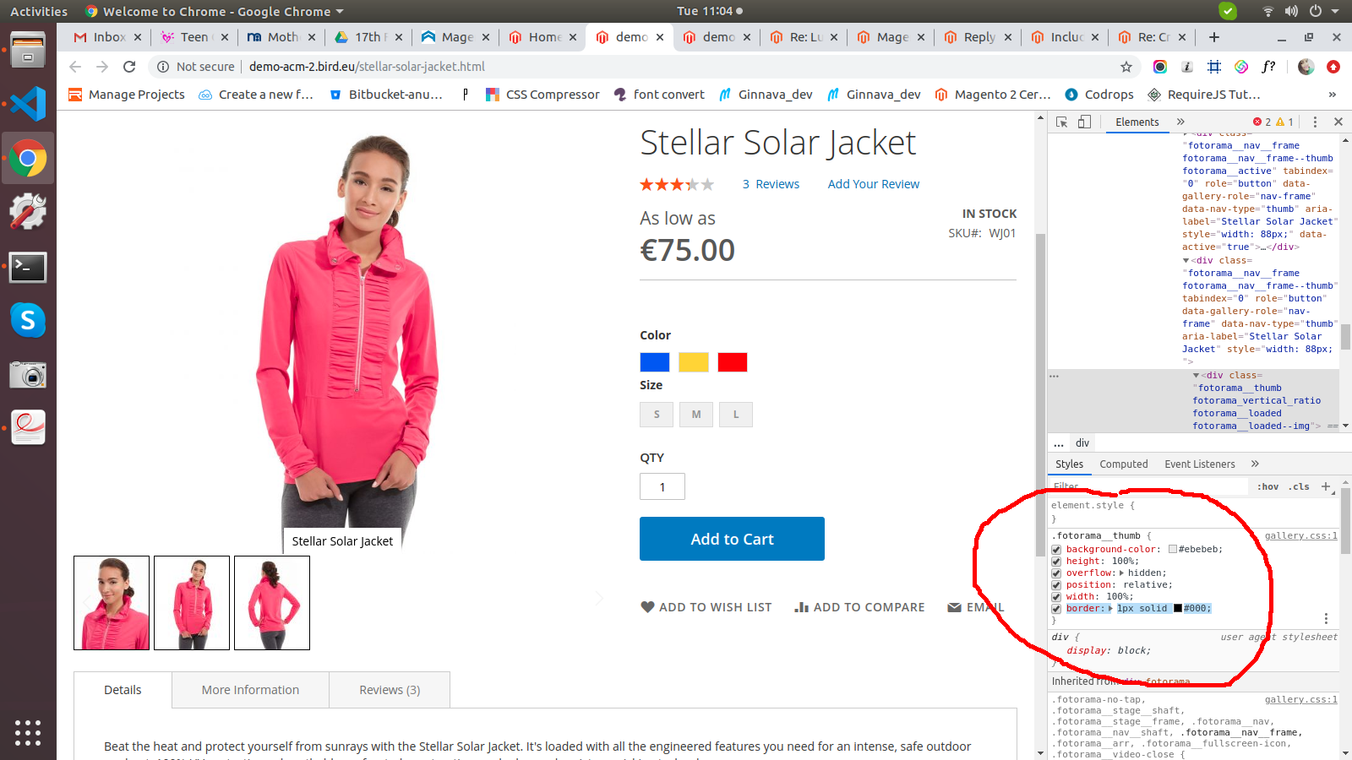Select the inspect element picker icon
1352x760 pixels.
(x=1061, y=122)
